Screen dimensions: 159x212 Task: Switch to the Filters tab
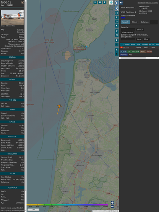[135, 22]
